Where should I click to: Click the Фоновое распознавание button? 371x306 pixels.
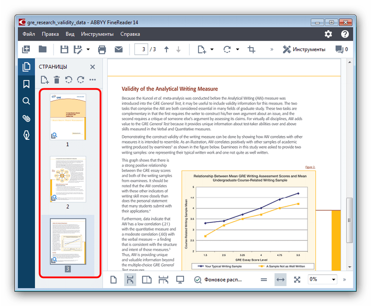click(218, 280)
